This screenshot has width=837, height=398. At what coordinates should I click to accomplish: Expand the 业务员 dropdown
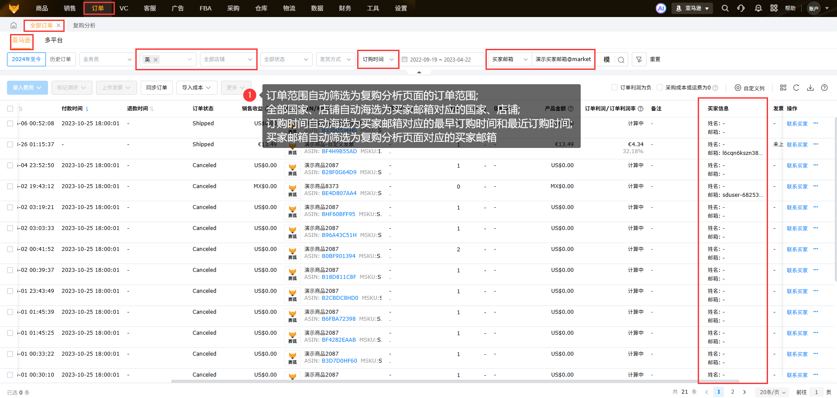pyautogui.click(x=107, y=59)
